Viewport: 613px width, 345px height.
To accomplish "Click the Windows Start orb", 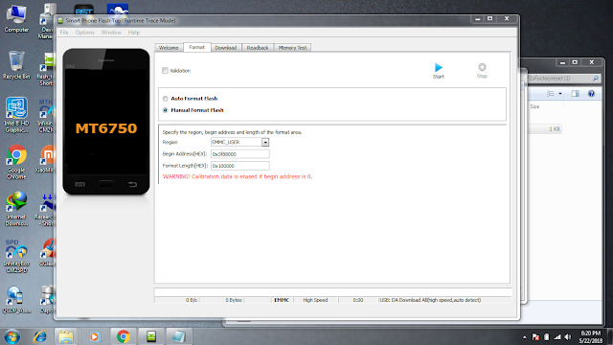I will (x=11, y=336).
